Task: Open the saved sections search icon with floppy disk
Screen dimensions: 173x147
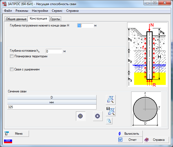Action: click(111, 111)
